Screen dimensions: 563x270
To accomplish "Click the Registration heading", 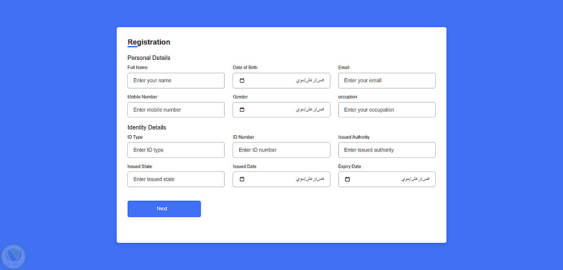I will 149,42.
